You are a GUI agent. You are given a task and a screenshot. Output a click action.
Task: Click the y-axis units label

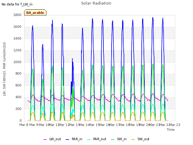(4, 69)
